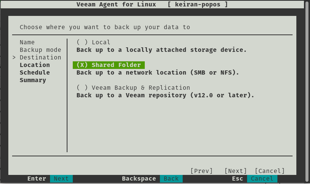The height and width of the screenshot is (184, 310).
Task: Choose the Veeam Backup & Replication option
Action: point(133,88)
